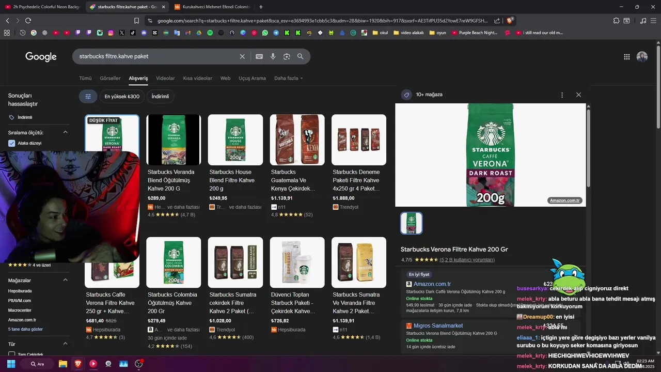661x372 pixels.
Task: Open Migros Sanalmarket offer link
Action: tap(438, 326)
